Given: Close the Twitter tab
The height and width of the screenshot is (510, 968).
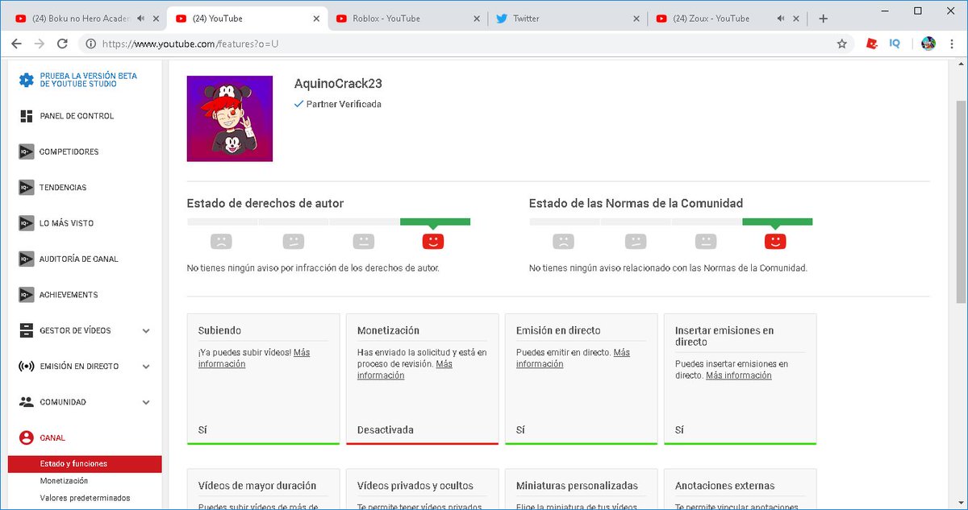Looking at the screenshot, I should [x=637, y=19].
